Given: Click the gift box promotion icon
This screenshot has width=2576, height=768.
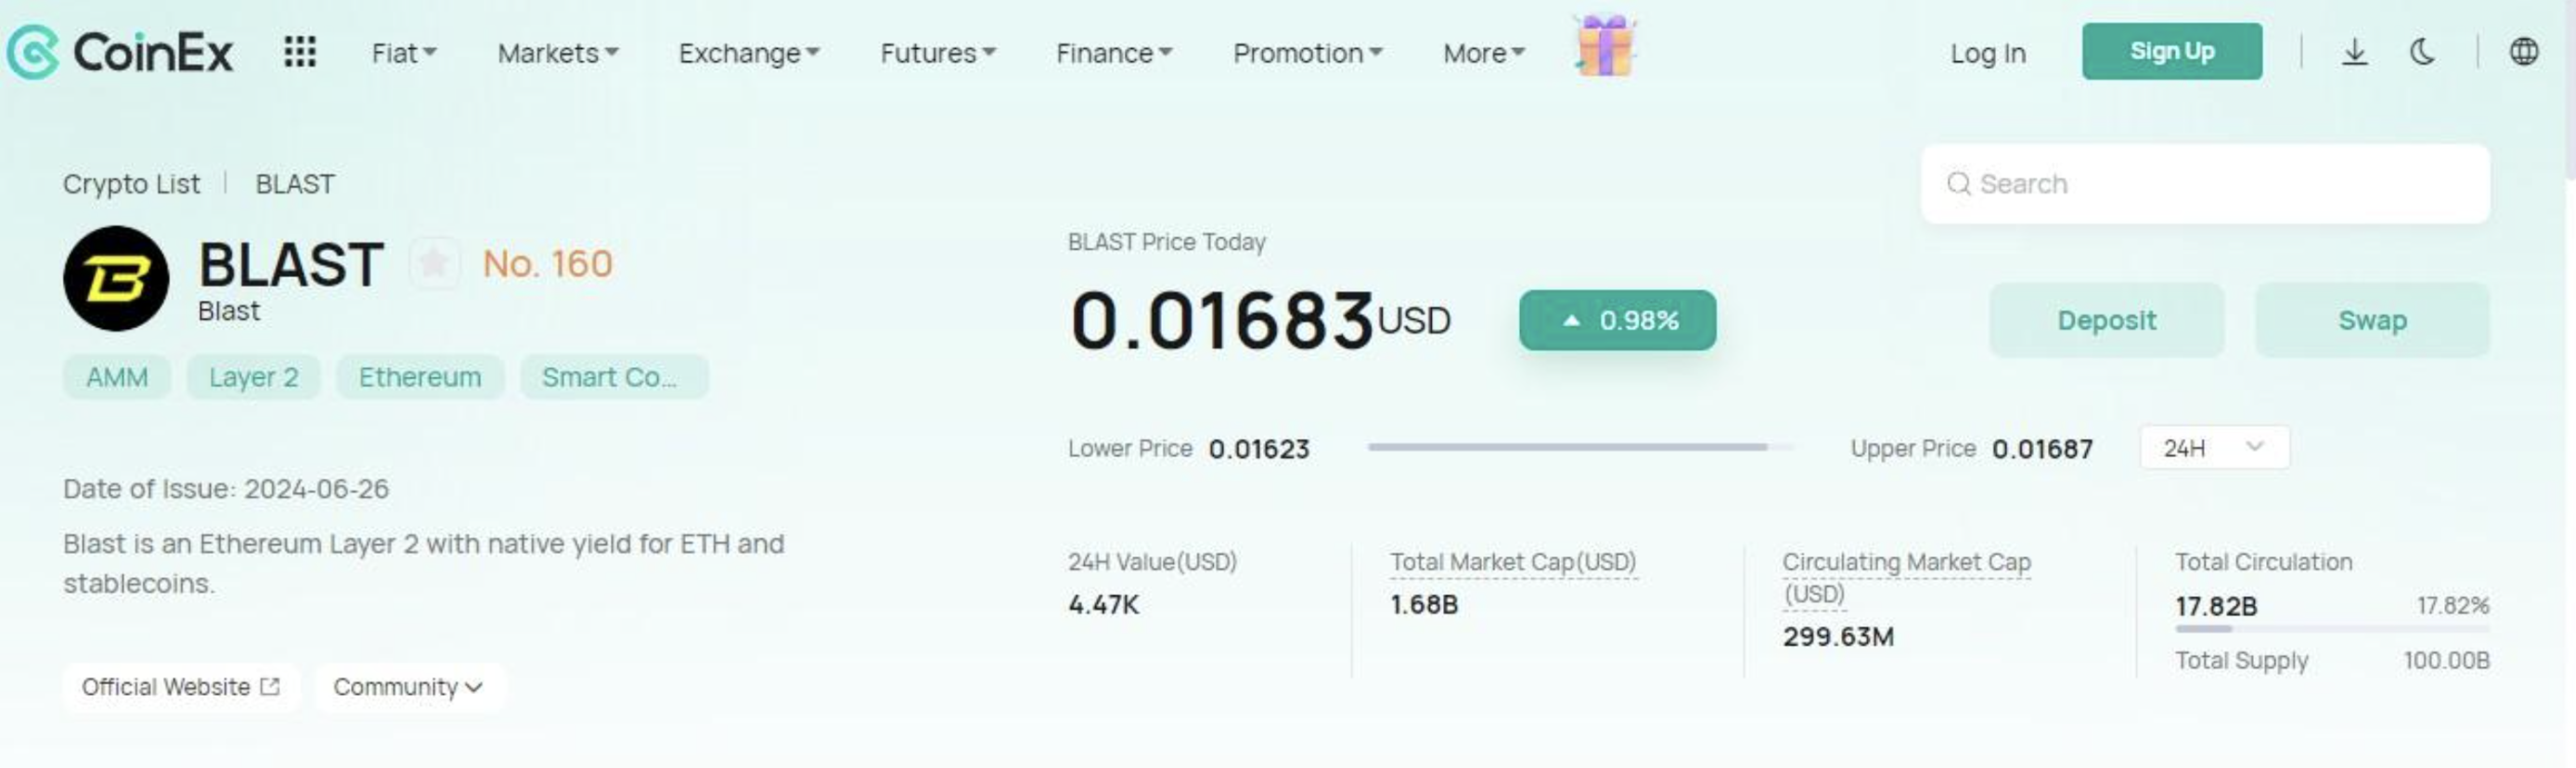Looking at the screenshot, I should 1604,46.
